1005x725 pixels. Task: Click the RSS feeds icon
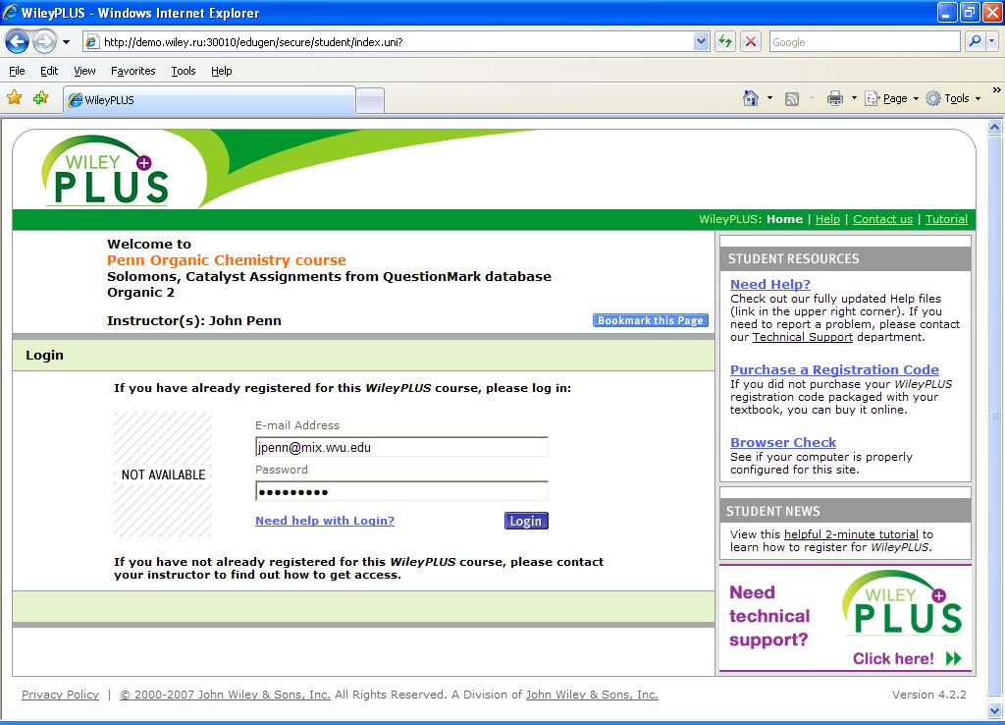792,99
